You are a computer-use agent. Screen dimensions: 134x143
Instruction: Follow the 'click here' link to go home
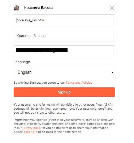coord(30,132)
